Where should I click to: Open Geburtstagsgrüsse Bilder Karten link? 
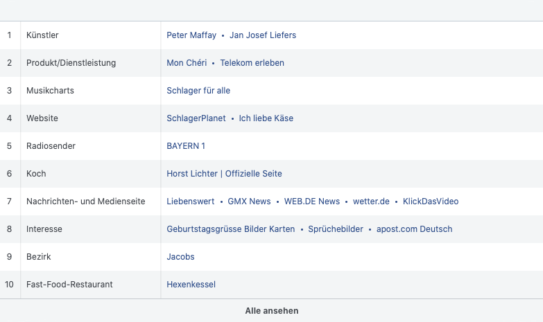coord(231,229)
